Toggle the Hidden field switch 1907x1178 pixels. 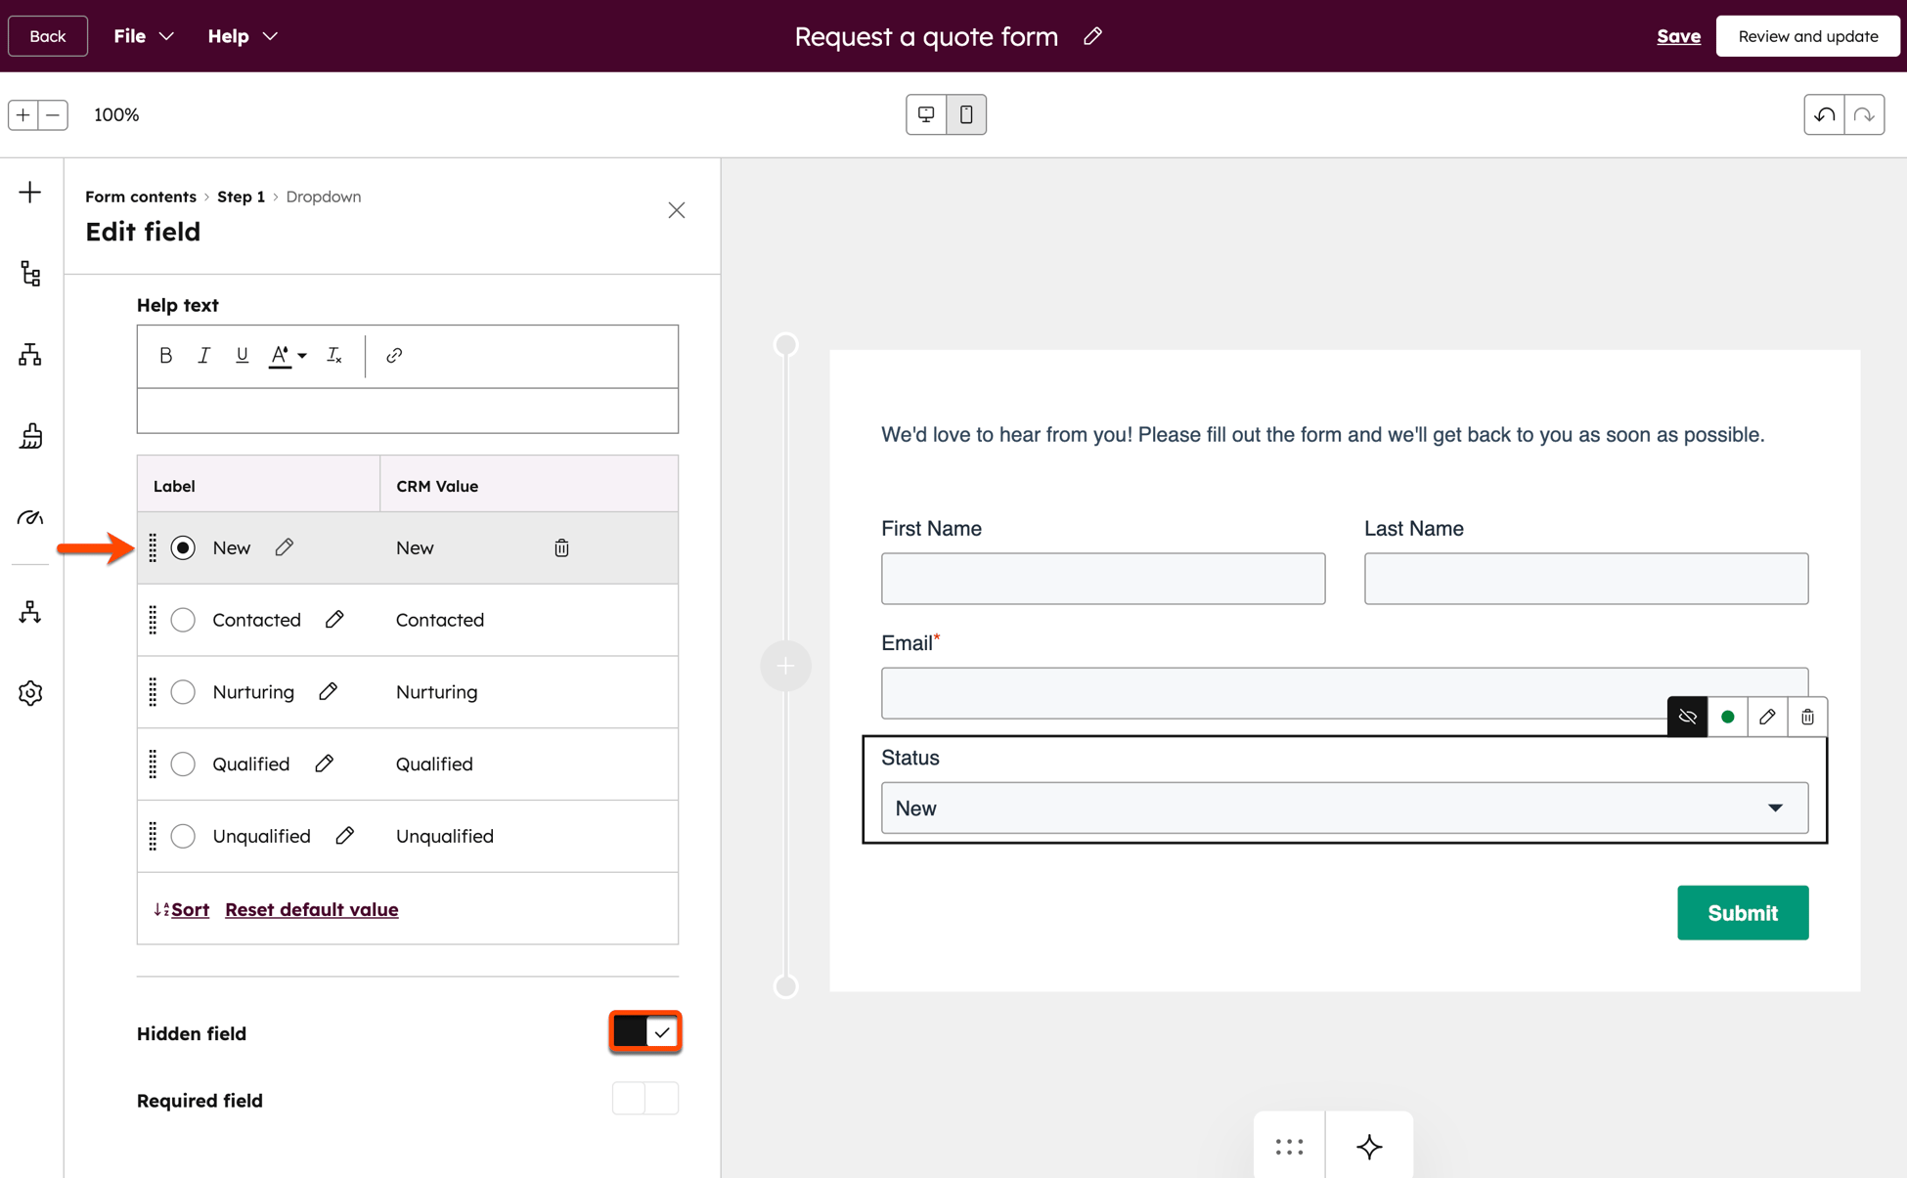[x=645, y=1032]
